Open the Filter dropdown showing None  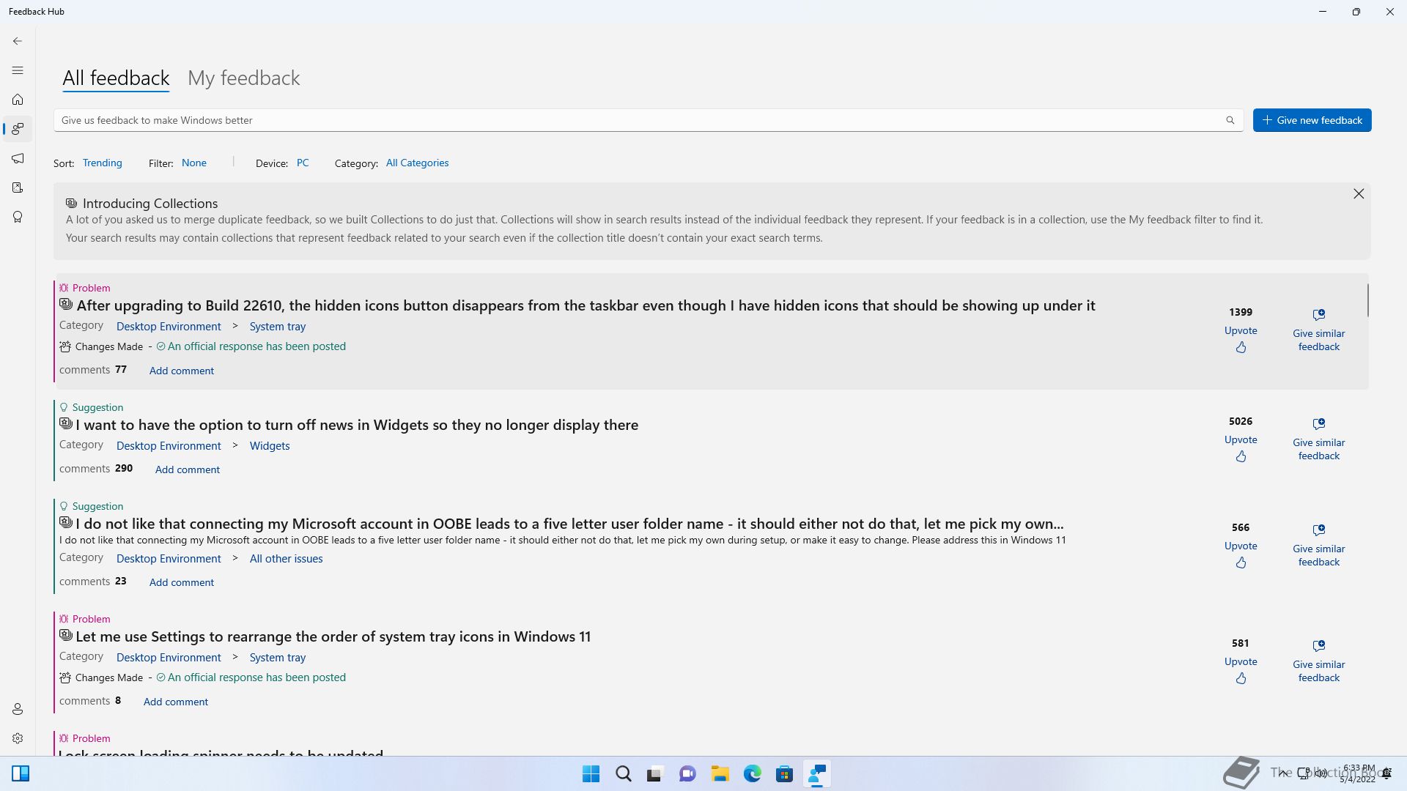(x=194, y=163)
